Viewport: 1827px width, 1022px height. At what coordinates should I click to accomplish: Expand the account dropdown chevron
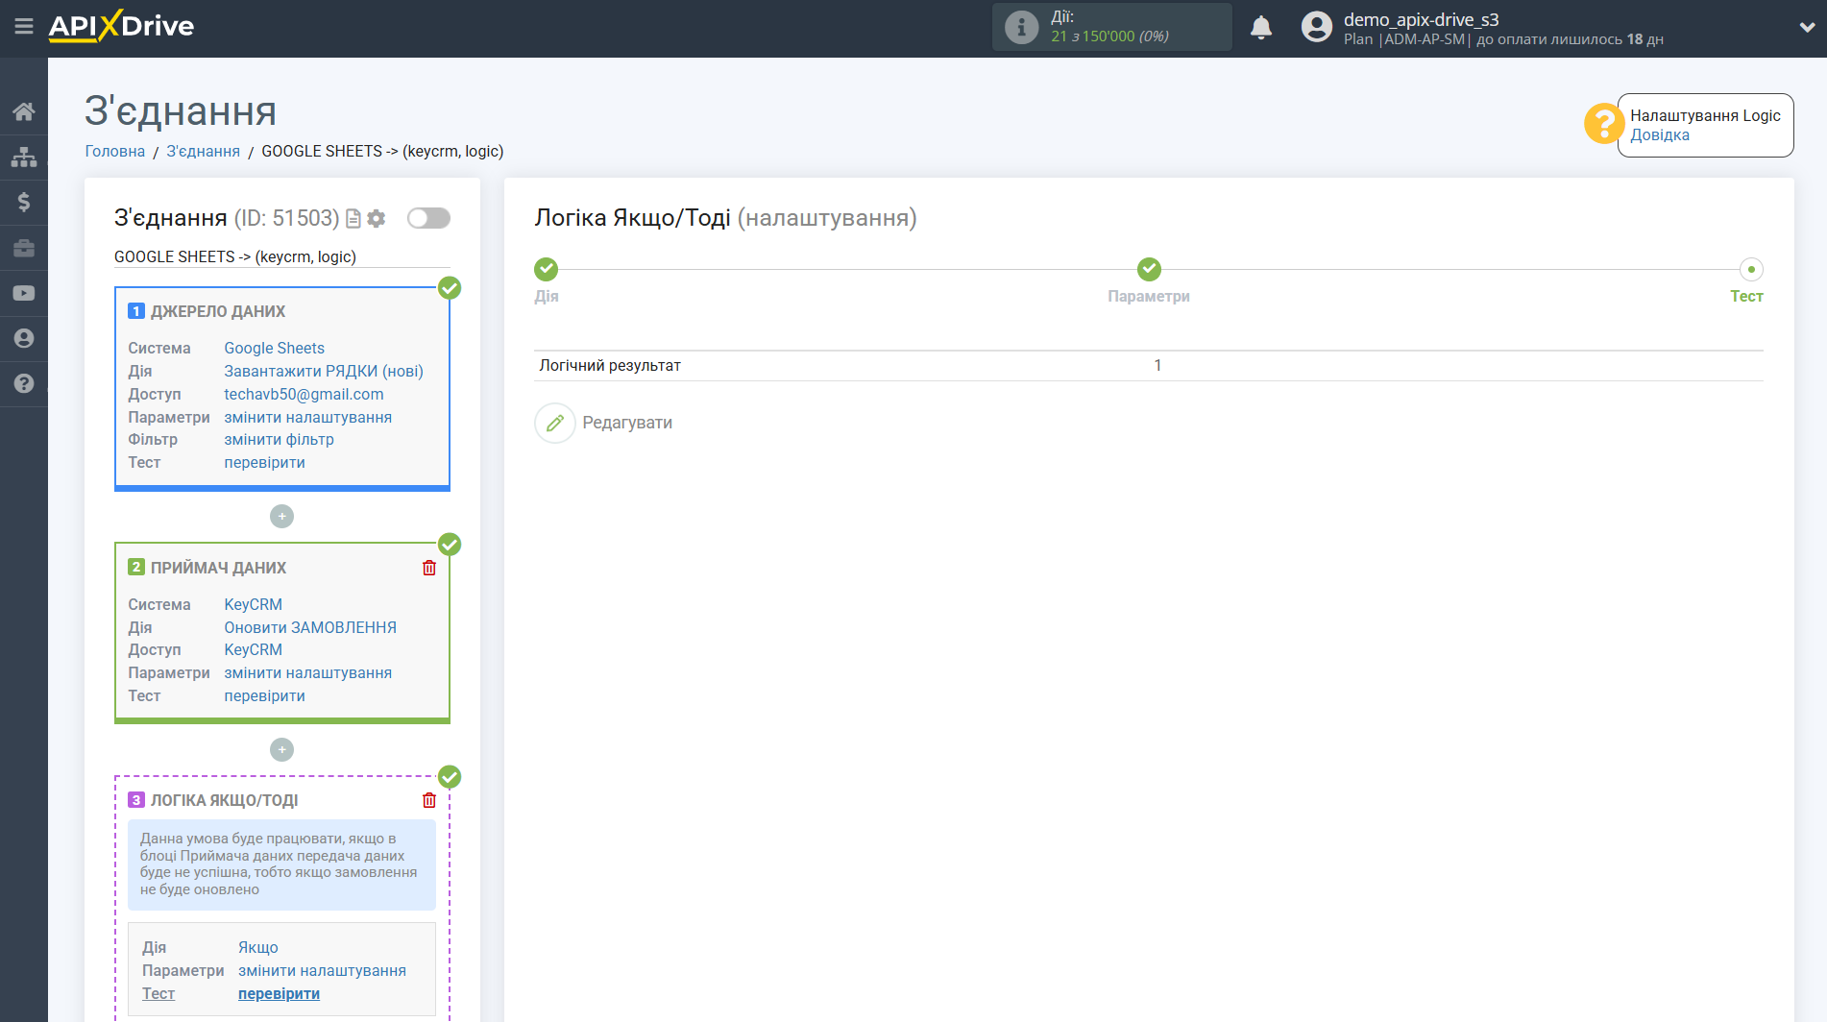coord(1806,28)
